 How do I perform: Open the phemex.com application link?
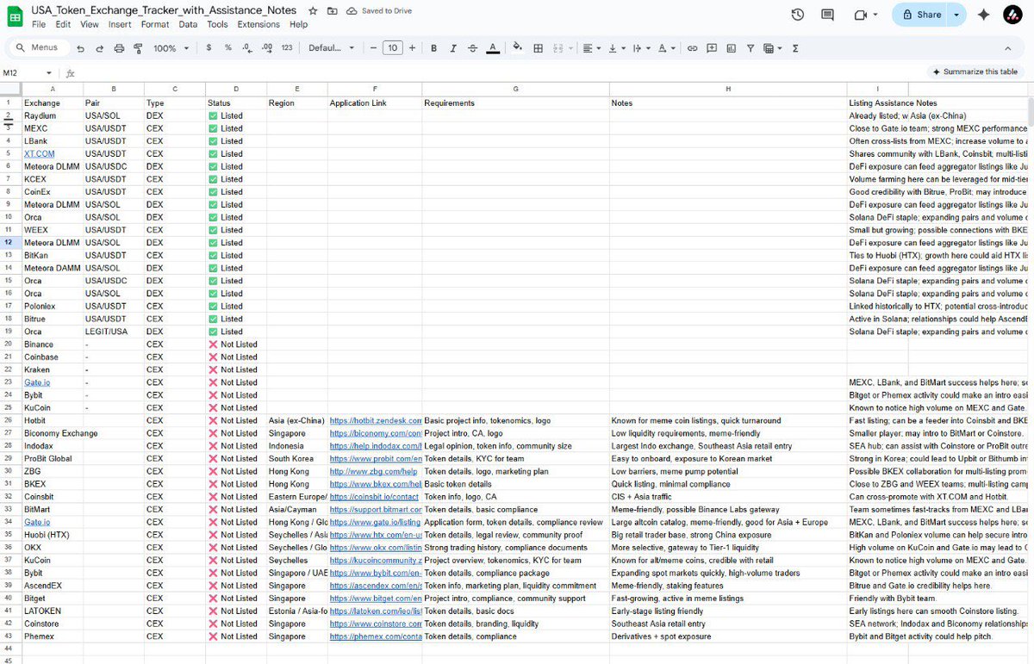375,636
